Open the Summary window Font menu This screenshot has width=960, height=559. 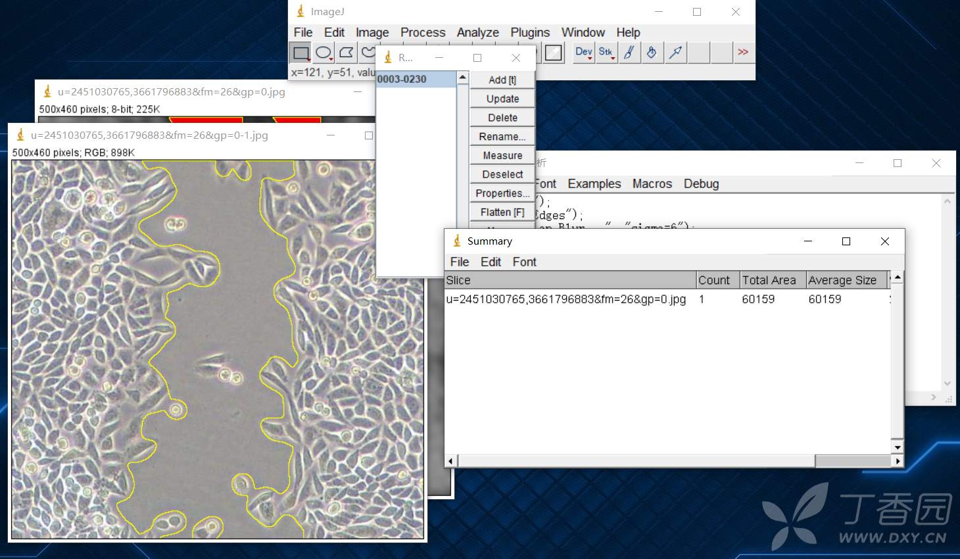(x=525, y=262)
